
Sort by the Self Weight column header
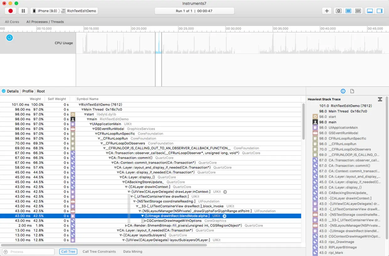[57, 99]
